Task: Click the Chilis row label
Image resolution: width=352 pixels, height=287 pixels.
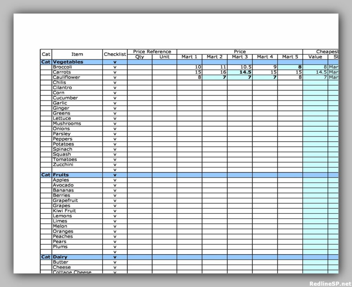Action: click(x=59, y=82)
